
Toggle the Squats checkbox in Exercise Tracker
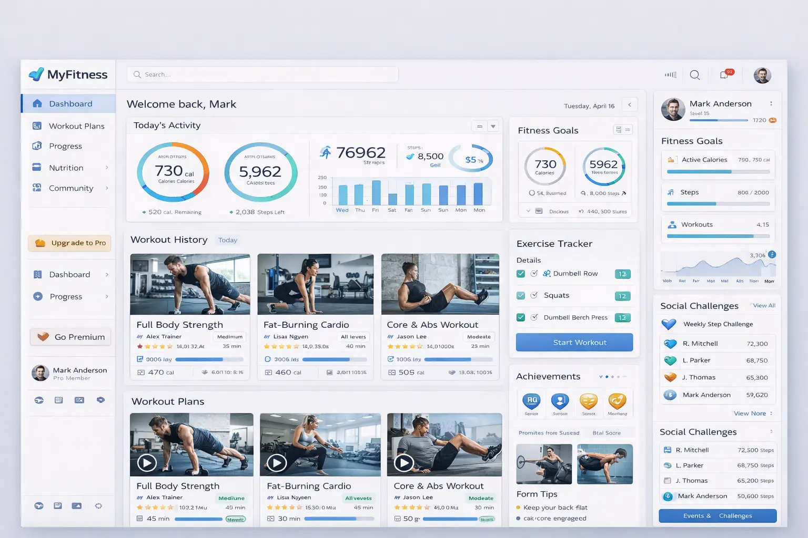(x=520, y=295)
